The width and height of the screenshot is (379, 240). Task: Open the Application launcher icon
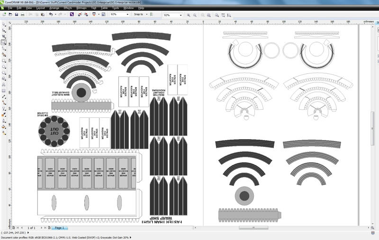coord(94,15)
